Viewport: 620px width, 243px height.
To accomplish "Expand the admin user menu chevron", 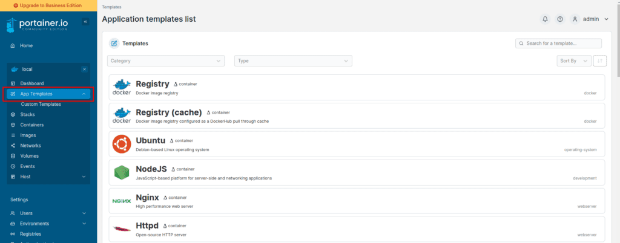I will pos(607,19).
